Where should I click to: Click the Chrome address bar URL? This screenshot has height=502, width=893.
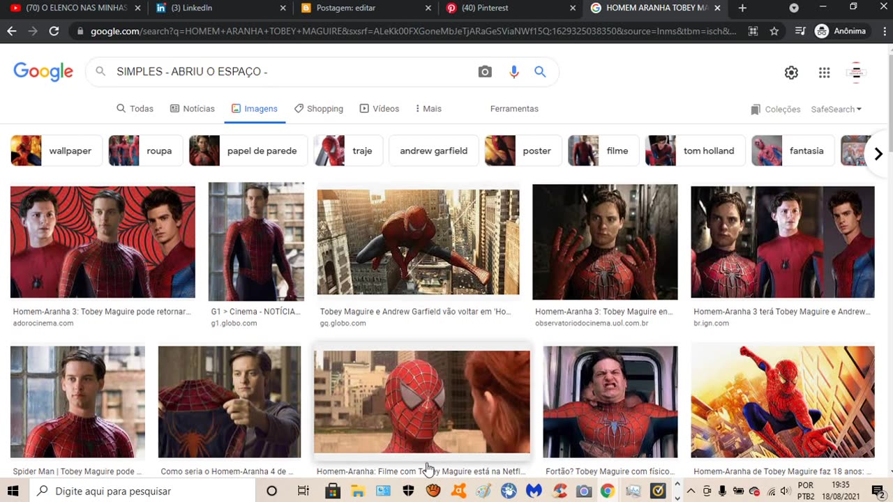pyautogui.click(x=413, y=31)
